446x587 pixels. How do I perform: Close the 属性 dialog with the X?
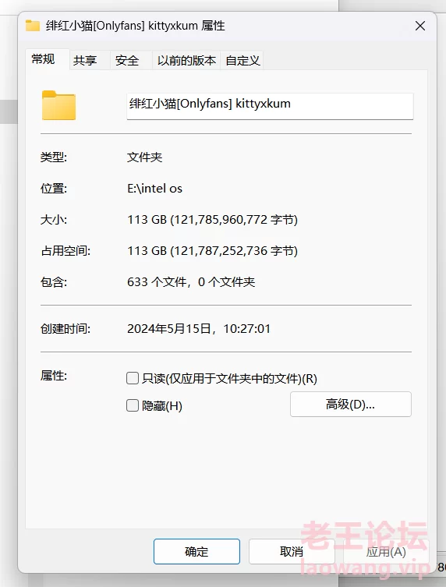click(x=420, y=26)
